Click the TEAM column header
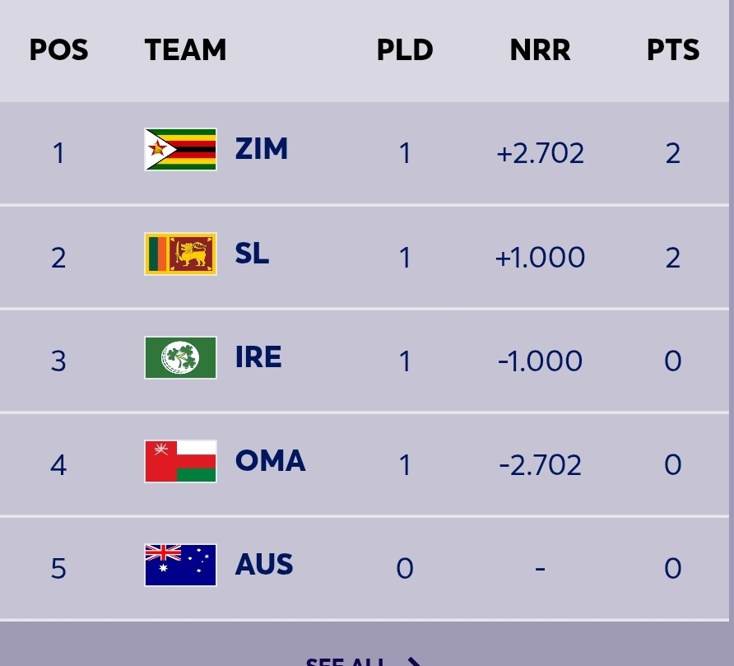 (185, 51)
